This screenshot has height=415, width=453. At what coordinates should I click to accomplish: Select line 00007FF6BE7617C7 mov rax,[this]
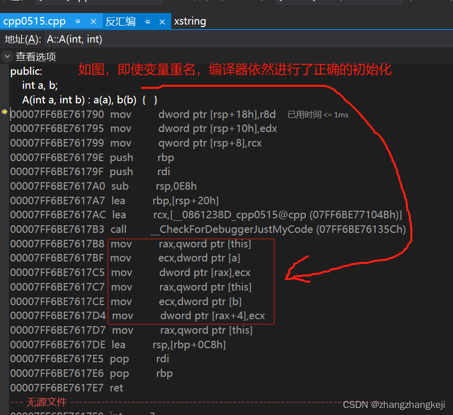click(131, 287)
